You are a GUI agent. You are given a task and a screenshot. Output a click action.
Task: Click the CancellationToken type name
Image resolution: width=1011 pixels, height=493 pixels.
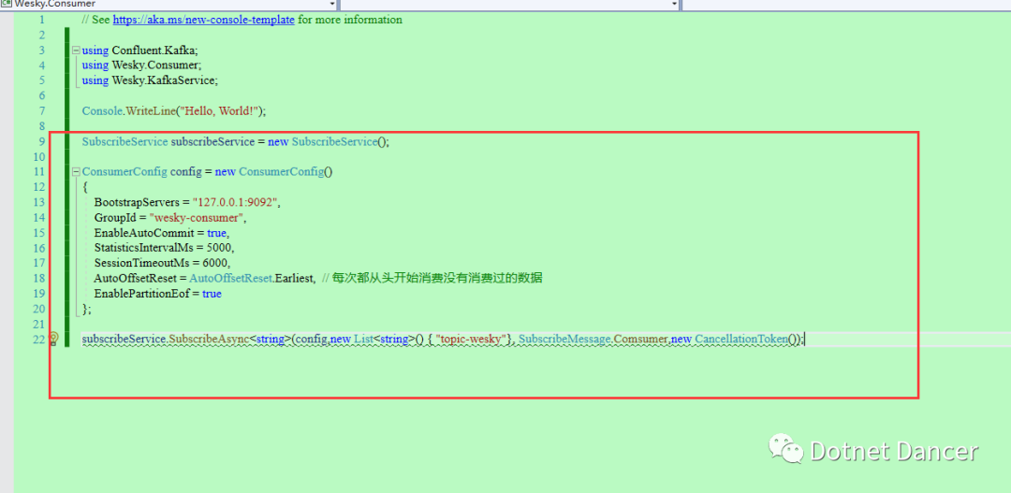[740, 339]
